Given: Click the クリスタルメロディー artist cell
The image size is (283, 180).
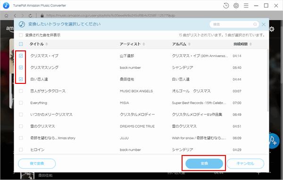Looking at the screenshot, I should pyautogui.click(x=137, y=115).
